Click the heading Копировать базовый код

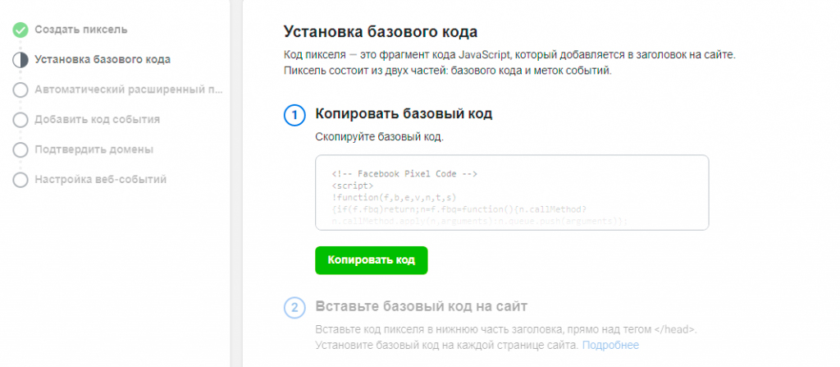(x=404, y=114)
